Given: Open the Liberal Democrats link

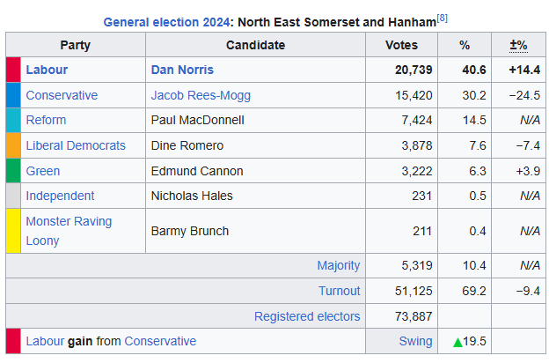Looking at the screenshot, I should pyautogui.click(x=76, y=145).
